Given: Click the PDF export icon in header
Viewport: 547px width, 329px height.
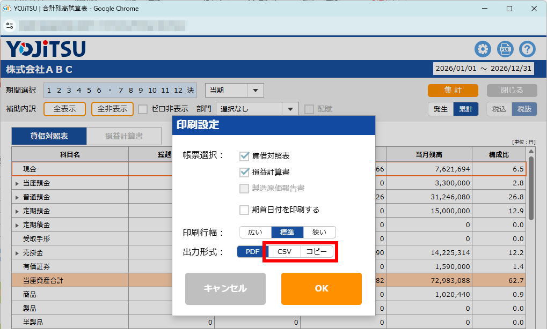Looking at the screenshot, I should 505,49.
